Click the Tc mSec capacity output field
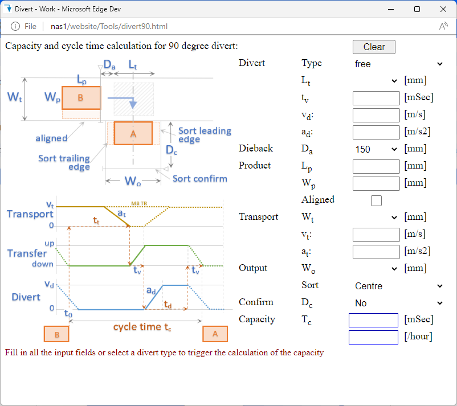 [x=373, y=321]
